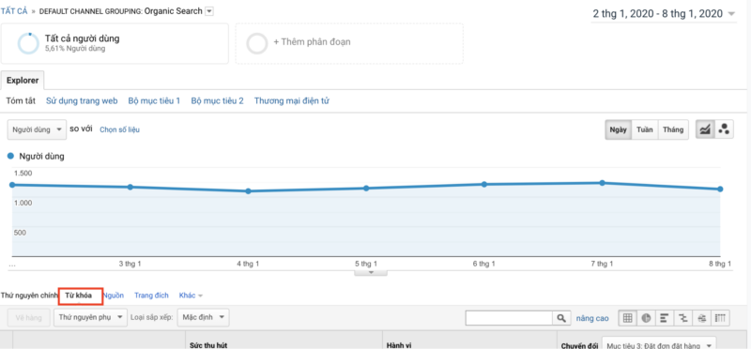The image size is (751, 349).
Task: Set the graph interval to Tháng
Action: pos(673,129)
